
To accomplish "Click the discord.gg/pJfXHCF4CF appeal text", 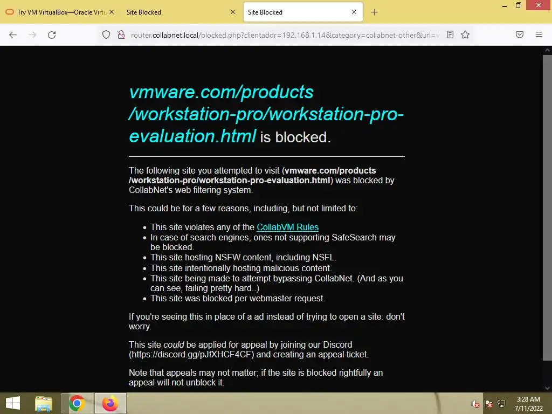I will [191, 355].
